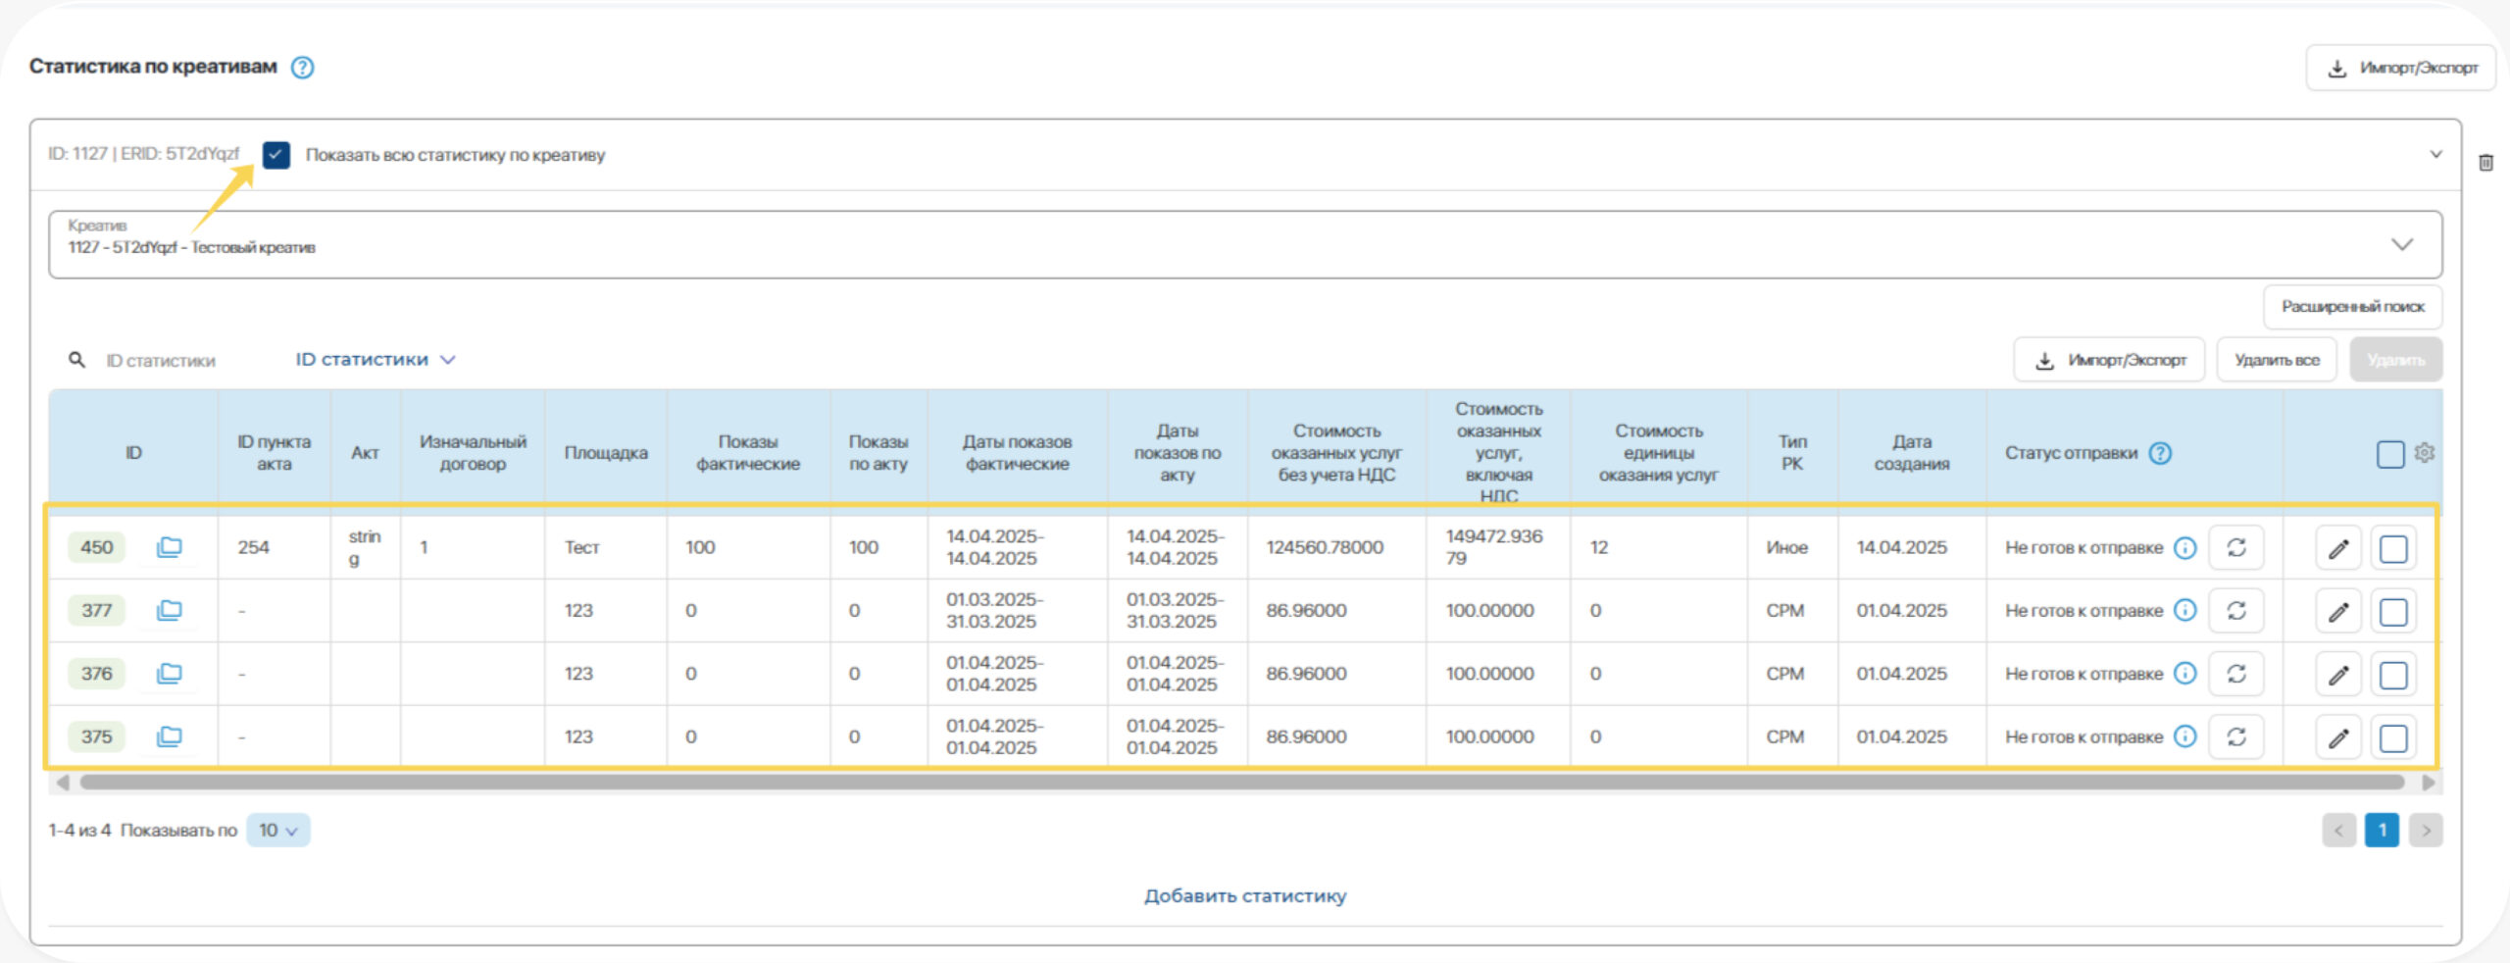Click Добавить статистику link
This screenshot has width=2510, height=963.
[x=1245, y=896]
